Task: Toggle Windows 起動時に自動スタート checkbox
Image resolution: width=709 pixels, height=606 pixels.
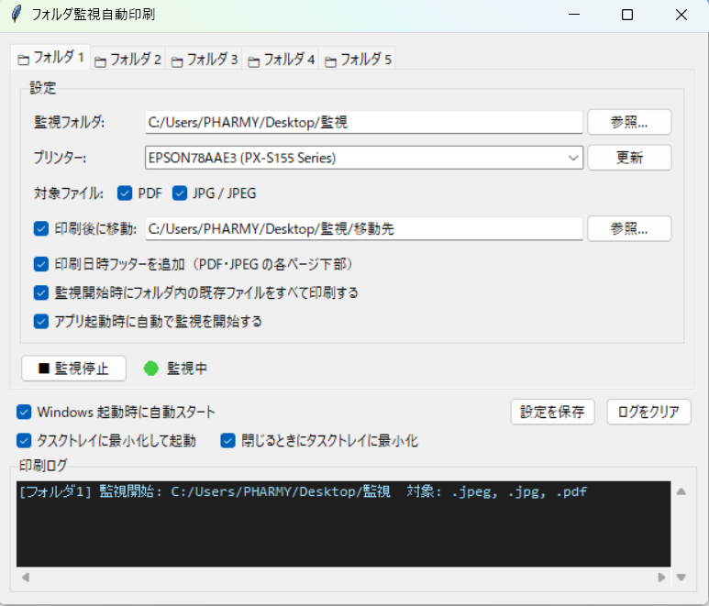Action: (24, 412)
